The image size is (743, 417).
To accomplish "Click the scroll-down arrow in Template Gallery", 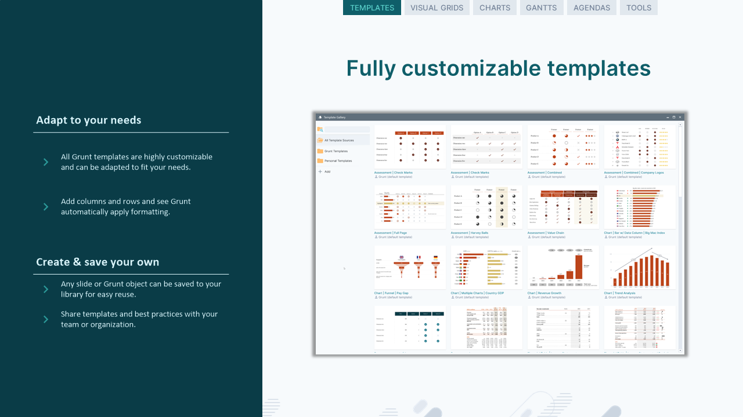I will pos(681,351).
